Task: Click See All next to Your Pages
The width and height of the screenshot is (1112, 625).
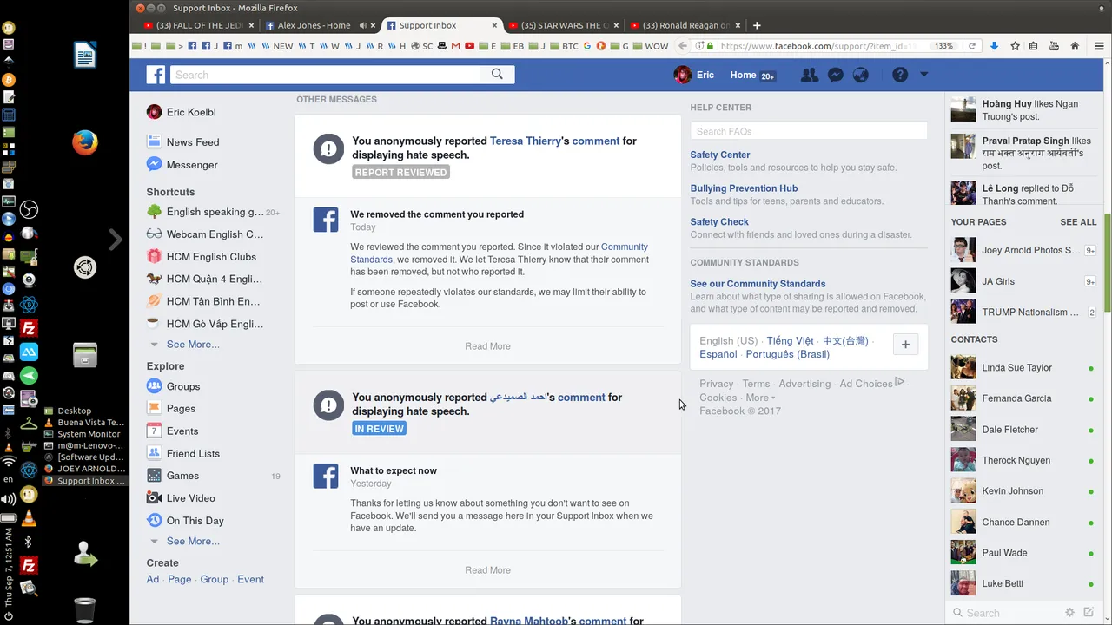Action: 1078,222
